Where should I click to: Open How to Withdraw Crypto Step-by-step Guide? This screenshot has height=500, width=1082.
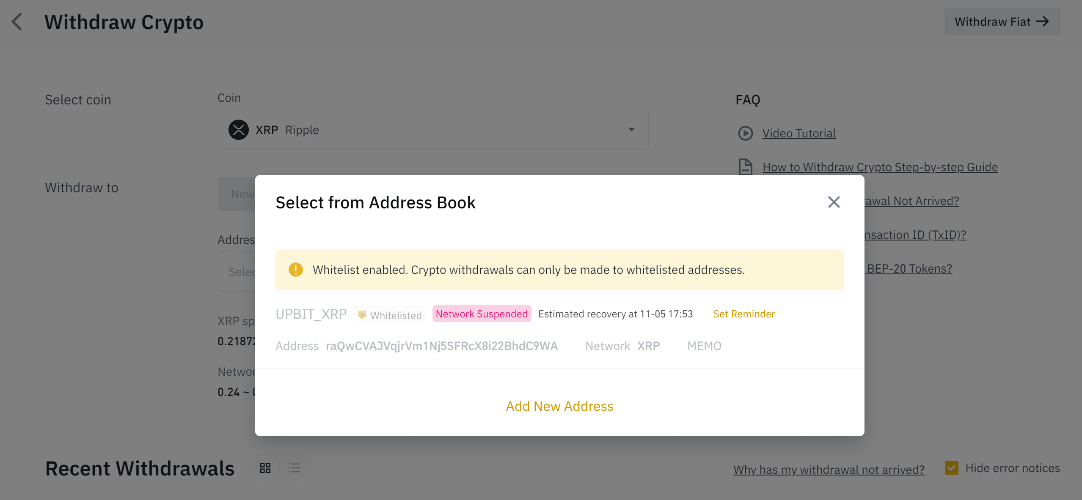click(880, 167)
